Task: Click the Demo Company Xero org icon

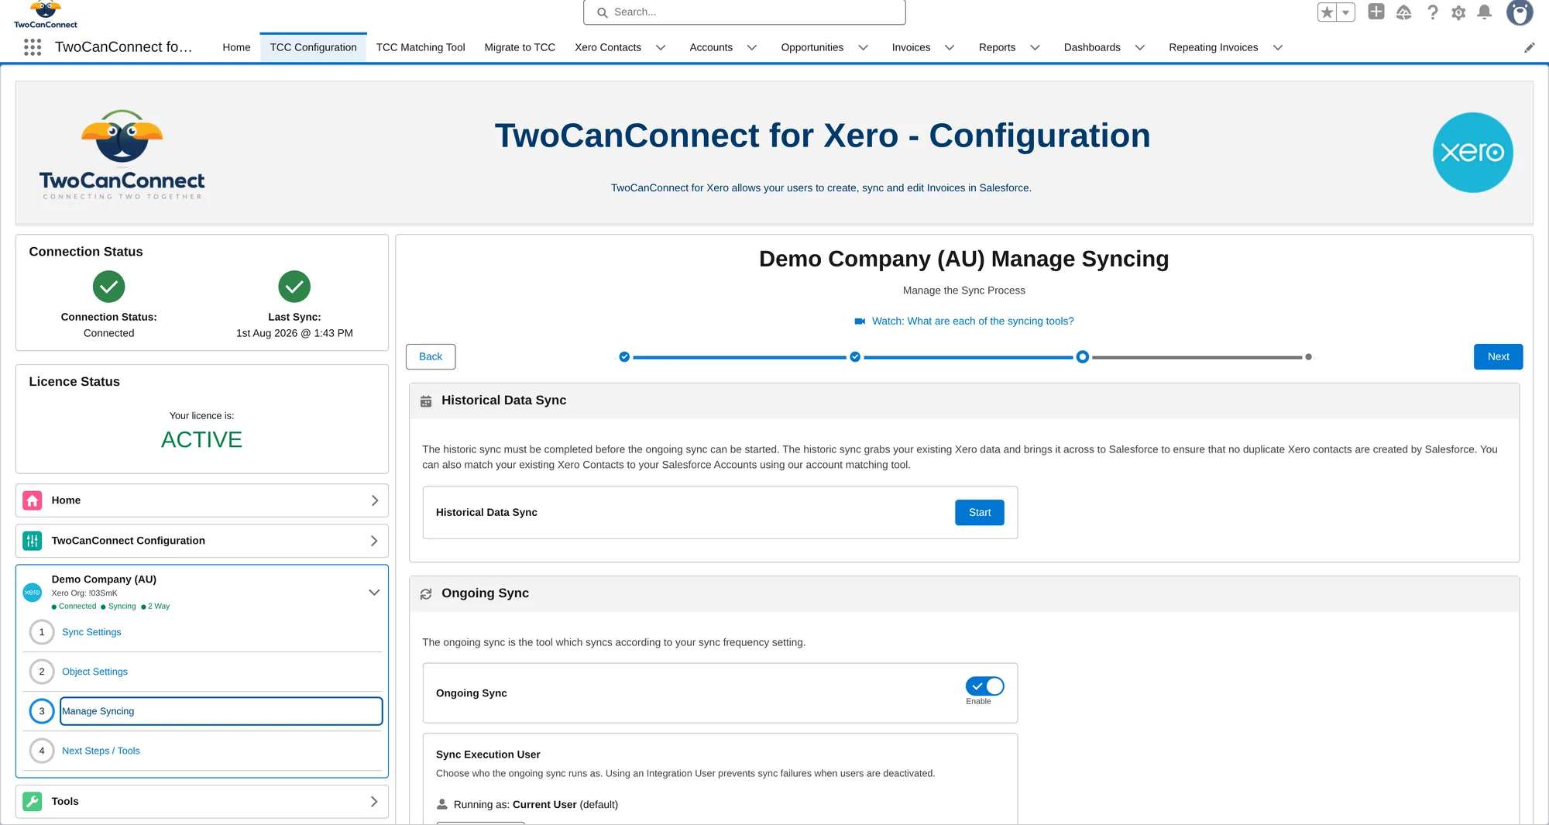Action: (33, 593)
